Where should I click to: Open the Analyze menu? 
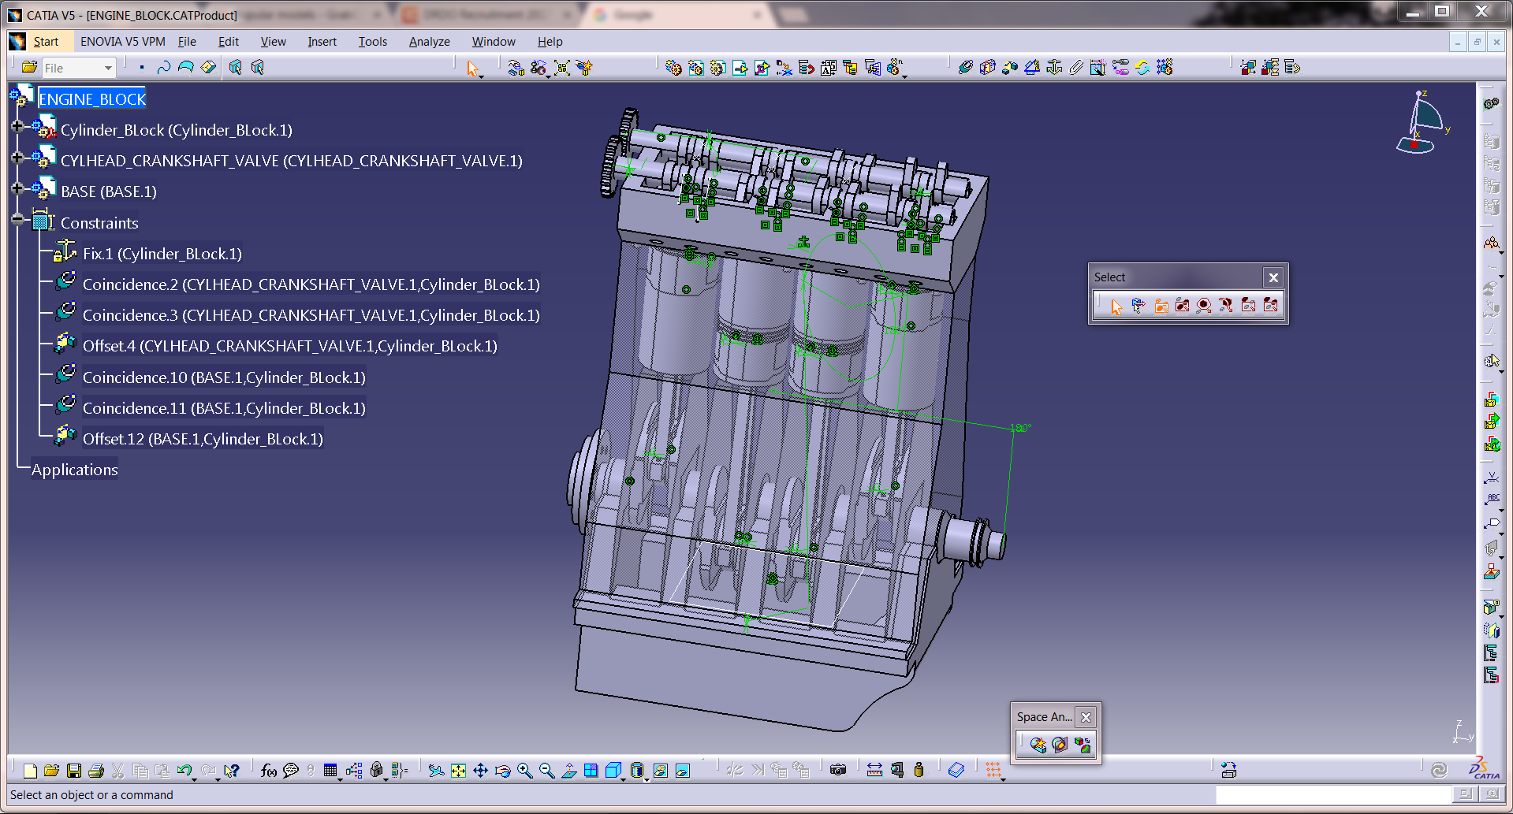(430, 42)
